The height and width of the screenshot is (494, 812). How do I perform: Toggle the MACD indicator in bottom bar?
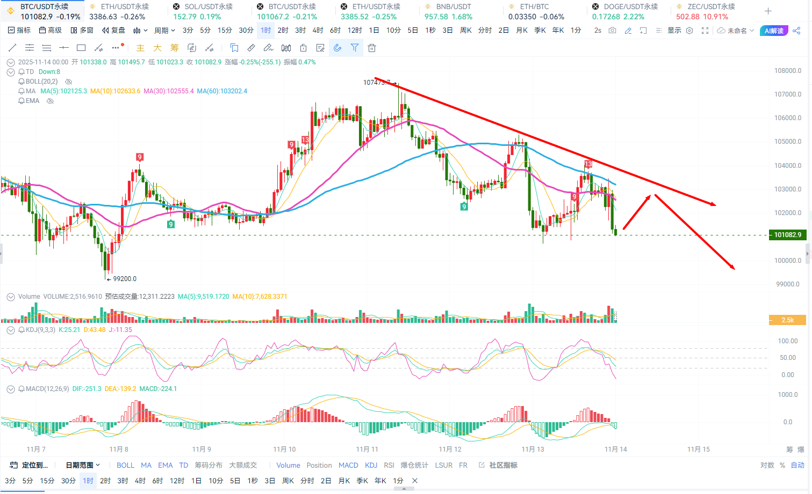point(348,465)
